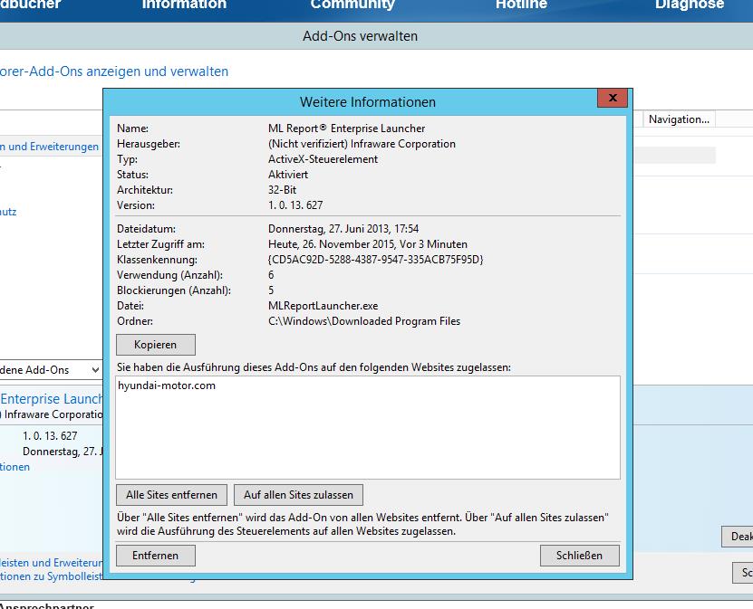Image resolution: width=753 pixels, height=609 pixels.
Task: Click the folder path C:\Windows\Downloaded Program Files
Action: coord(364,321)
